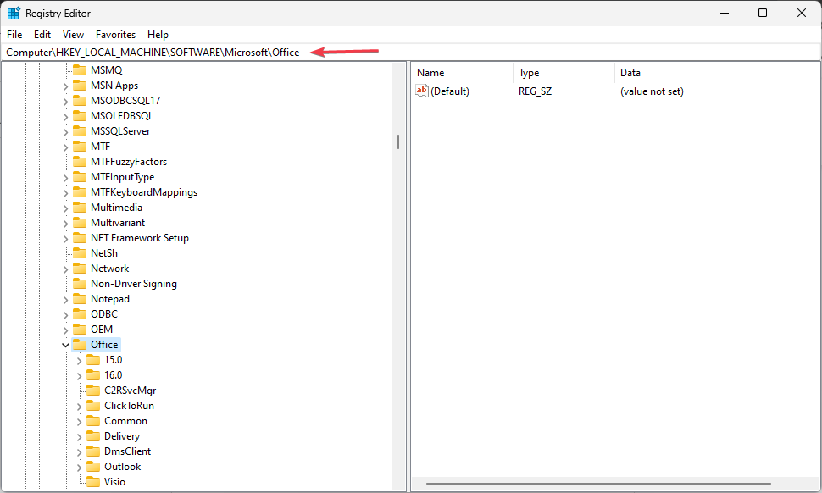Image resolution: width=822 pixels, height=493 pixels.
Task: Click the (Default) string value icon
Action: tap(422, 91)
